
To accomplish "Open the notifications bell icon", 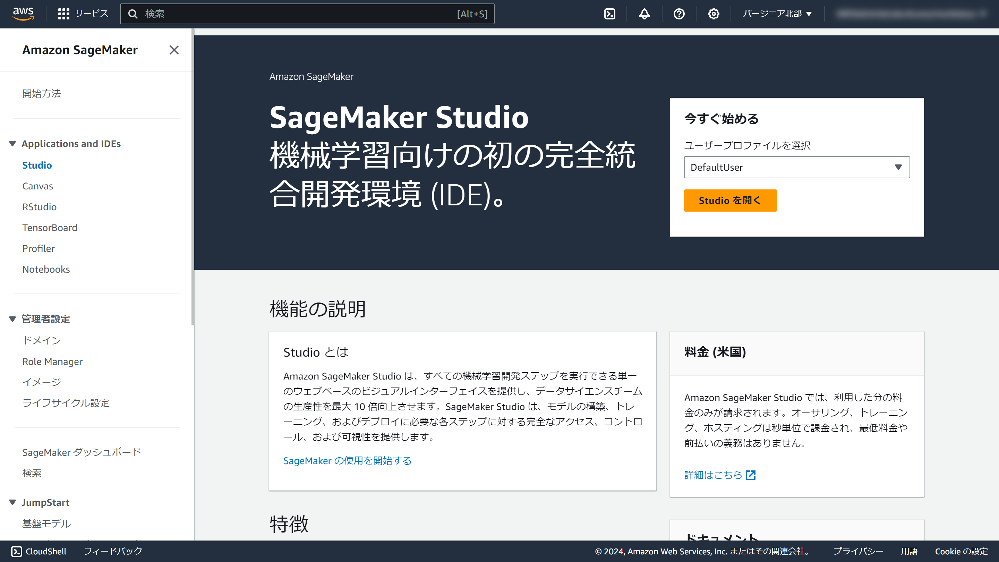I will click(644, 14).
